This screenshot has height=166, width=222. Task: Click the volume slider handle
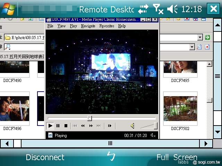click(x=155, y=126)
